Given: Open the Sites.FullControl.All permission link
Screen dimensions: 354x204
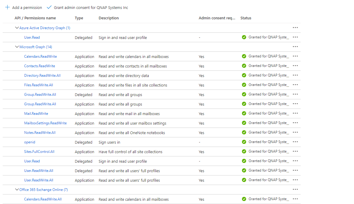Looking at the screenshot, I should [39, 152].
